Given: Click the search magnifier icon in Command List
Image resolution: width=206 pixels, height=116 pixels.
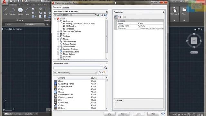Looking at the screenshot, I should [106, 68].
